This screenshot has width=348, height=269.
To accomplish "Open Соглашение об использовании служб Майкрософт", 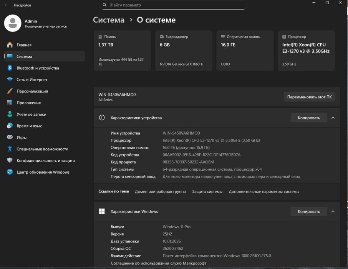I will tap(159, 263).
